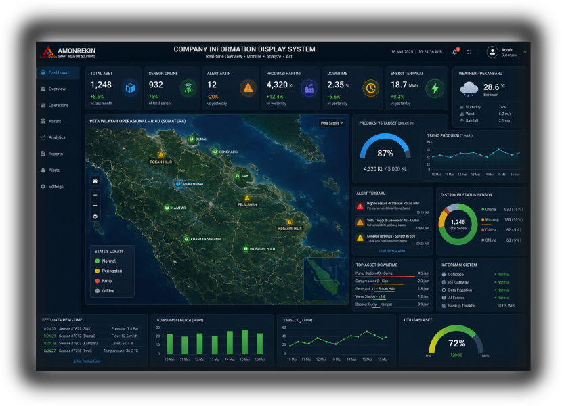
Task: Click the Alert Aktif warning triangle icon
Action: click(x=248, y=88)
